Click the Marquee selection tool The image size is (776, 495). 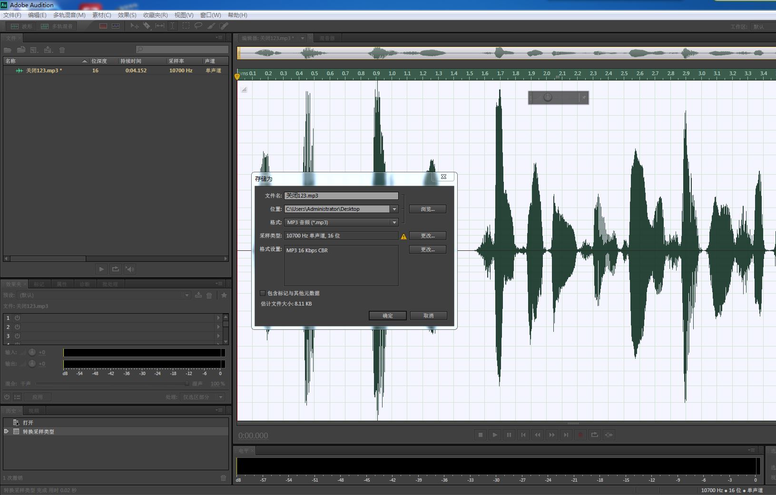point(186,26)
